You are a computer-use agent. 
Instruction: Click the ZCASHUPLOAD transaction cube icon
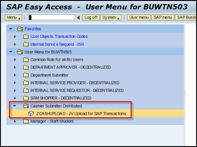tap(31, 114)
